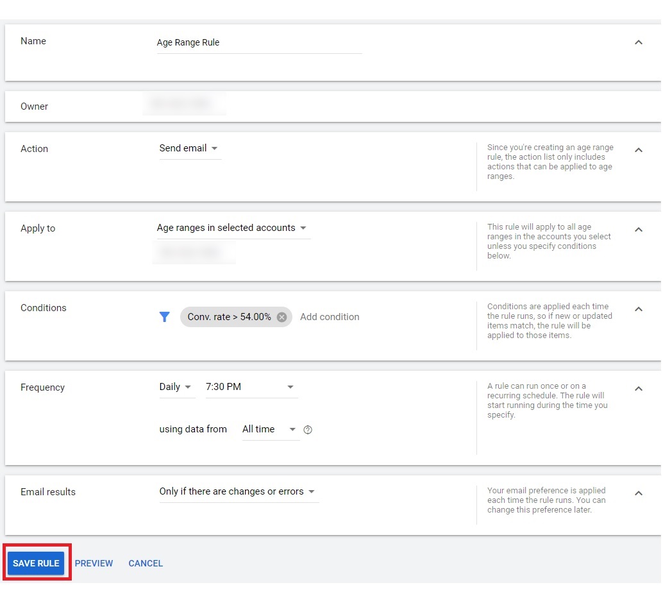The height and width of the screenshot is (603, 663).
Task: Click the Name label
Action: (x=33, y=41)
